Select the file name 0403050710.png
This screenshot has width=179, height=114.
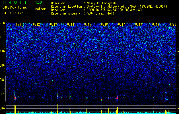pos(15,7)
